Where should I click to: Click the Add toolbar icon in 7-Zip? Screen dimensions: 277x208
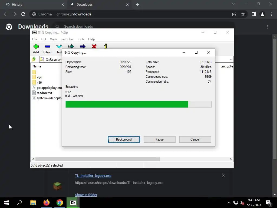pyautogui.click(x=36, y=47)
